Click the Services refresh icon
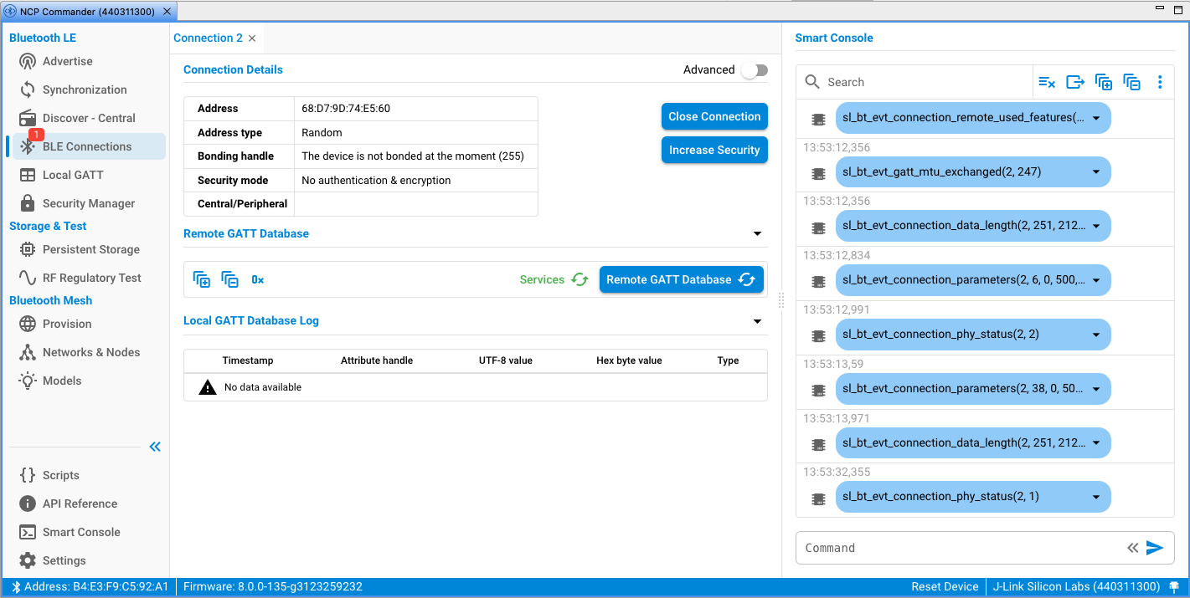Image resolution: width=1190 pixels, height=598 pixels. pyautogui.click(x=580, y=279)
